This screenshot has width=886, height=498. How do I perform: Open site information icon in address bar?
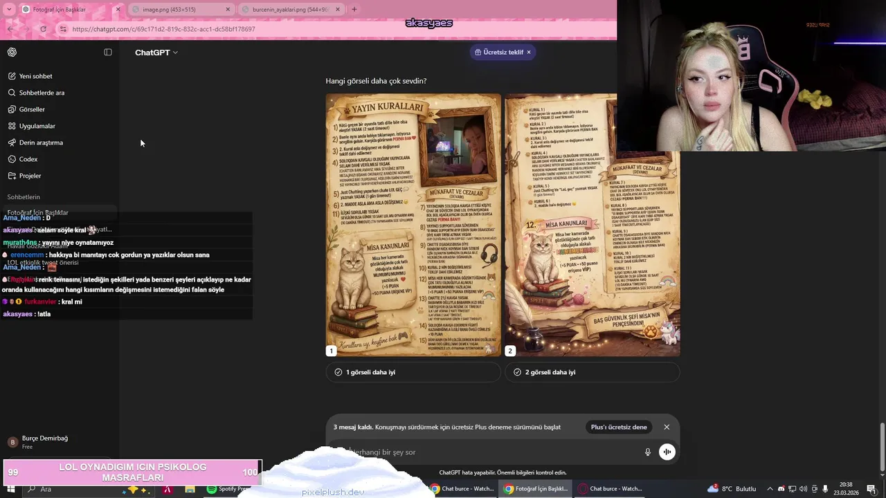[x=63, y=29]
